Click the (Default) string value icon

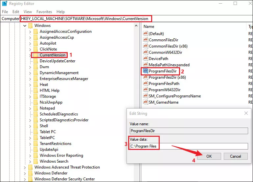(x=145, y=33)
